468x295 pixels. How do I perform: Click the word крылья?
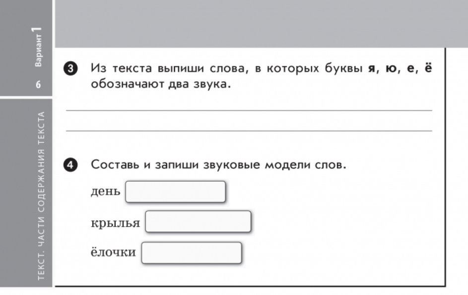tap(115, 223)
